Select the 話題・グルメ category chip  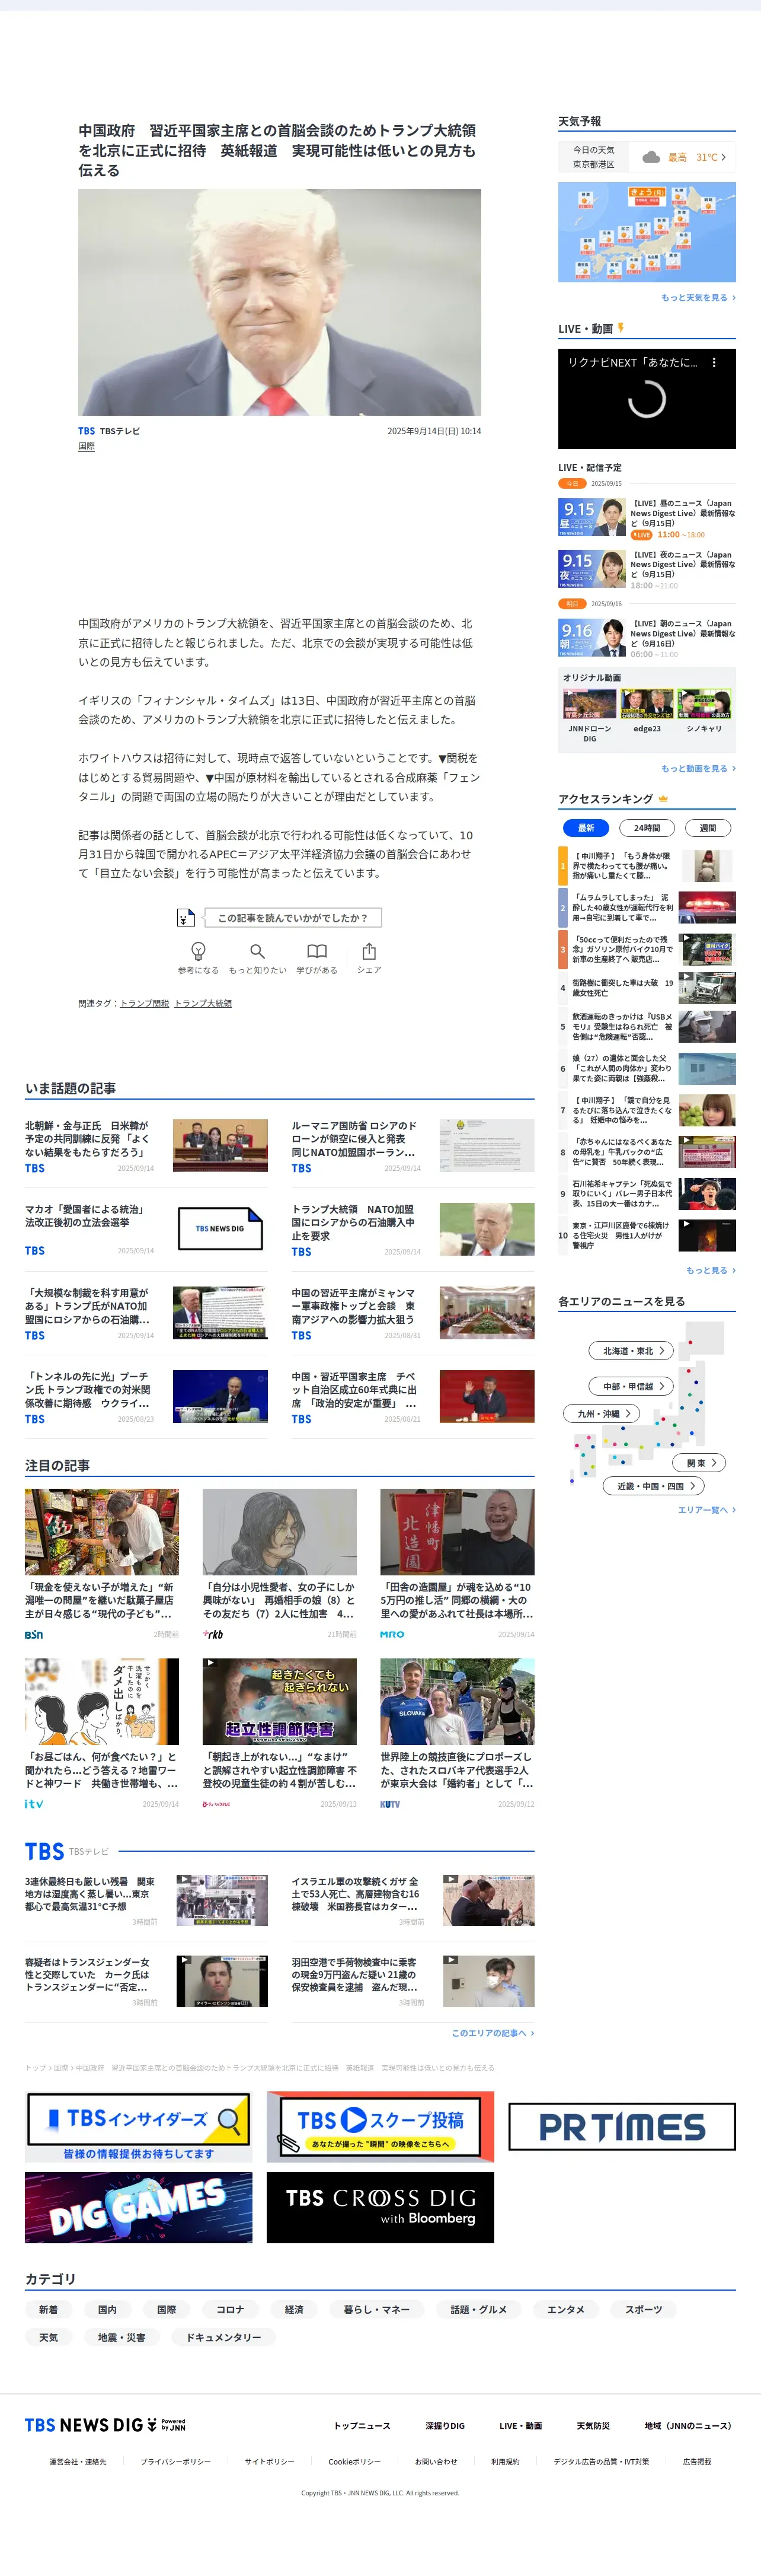[478, 2310]
